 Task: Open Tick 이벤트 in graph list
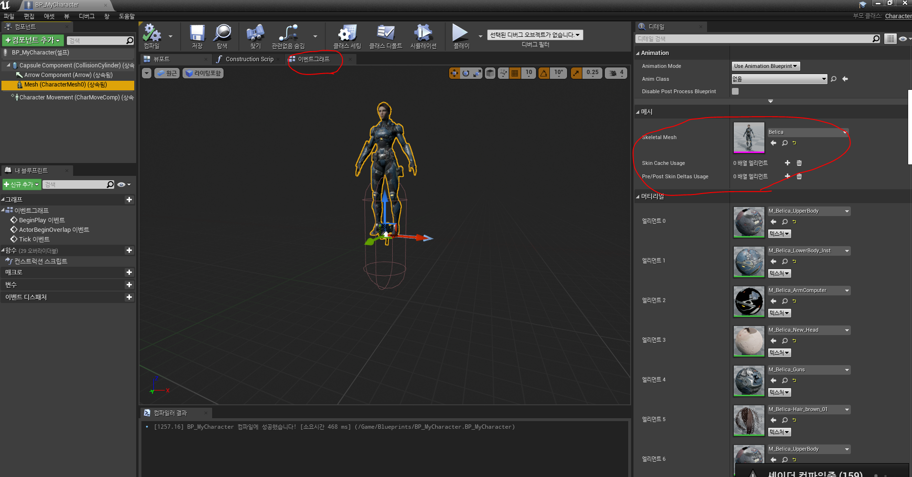34,239
